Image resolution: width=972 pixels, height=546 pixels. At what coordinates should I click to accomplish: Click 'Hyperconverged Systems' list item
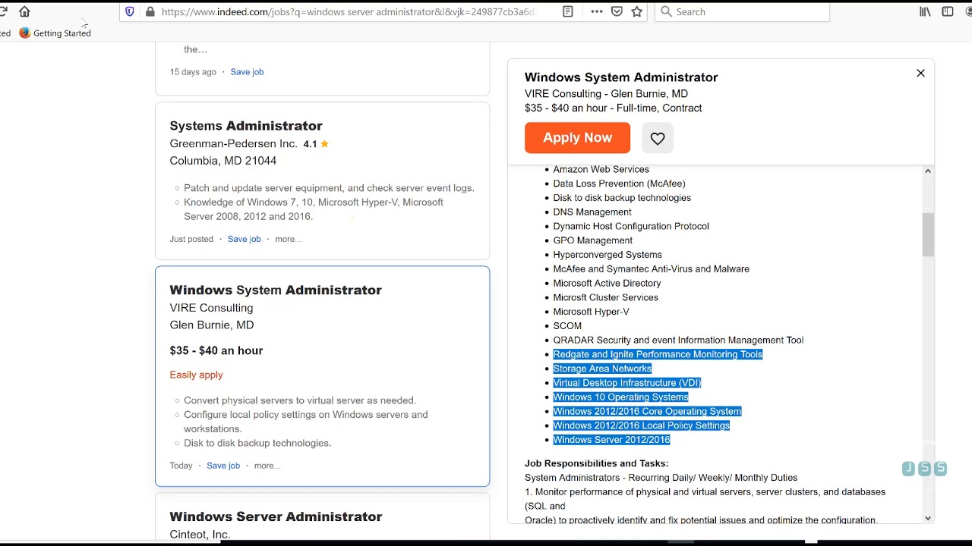pos(607,255)
